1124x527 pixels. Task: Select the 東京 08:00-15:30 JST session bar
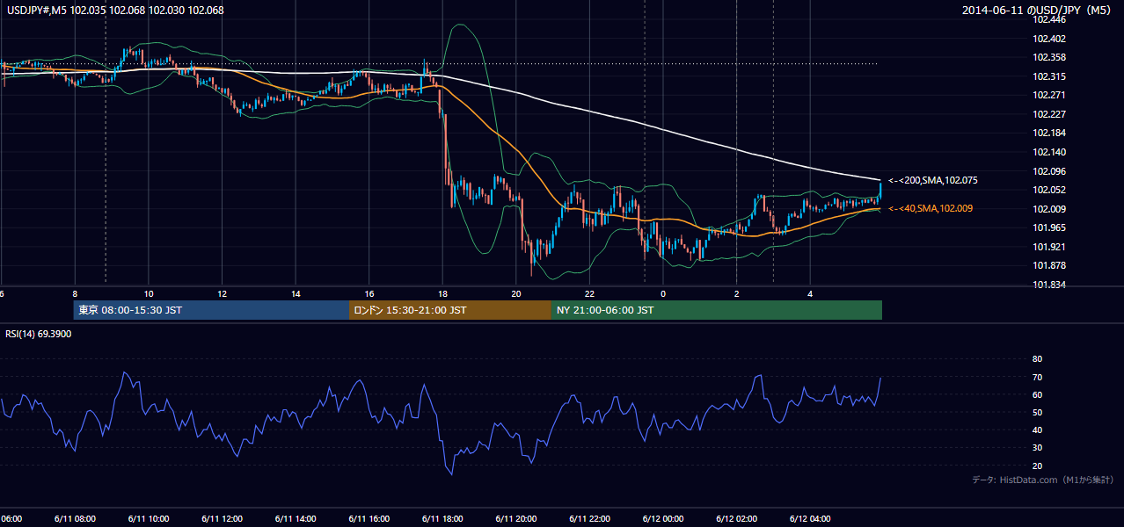pyautogui.click(x=211, y=310)
